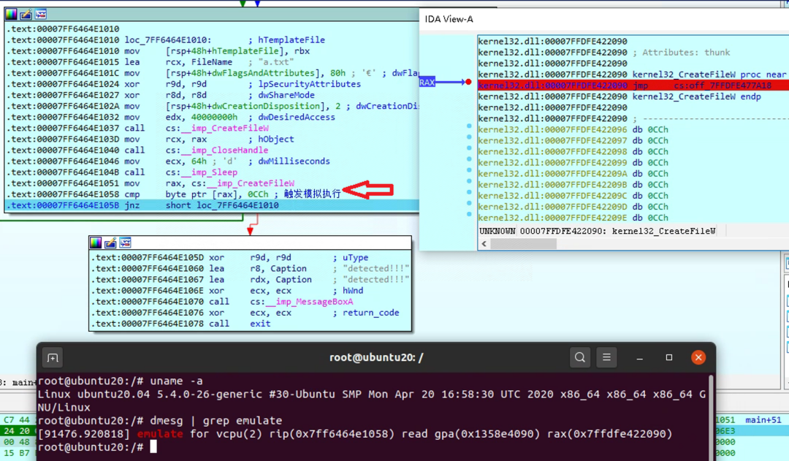Click the lea rdx, Caption line

tap(251, 280)
